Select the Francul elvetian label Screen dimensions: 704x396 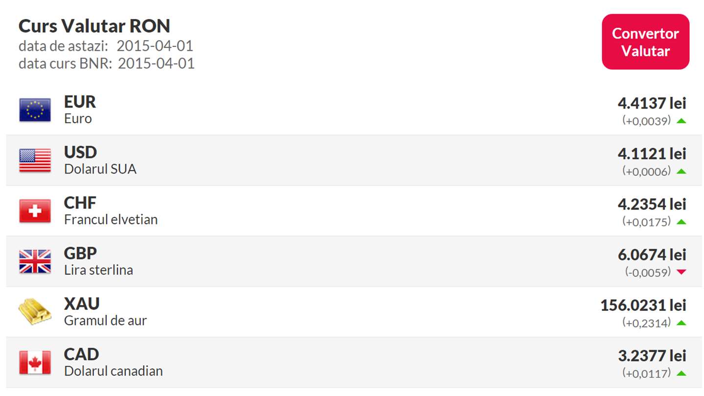point(110,220)
